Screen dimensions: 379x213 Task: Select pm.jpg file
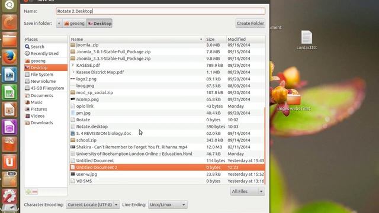(x=167, y=113)
